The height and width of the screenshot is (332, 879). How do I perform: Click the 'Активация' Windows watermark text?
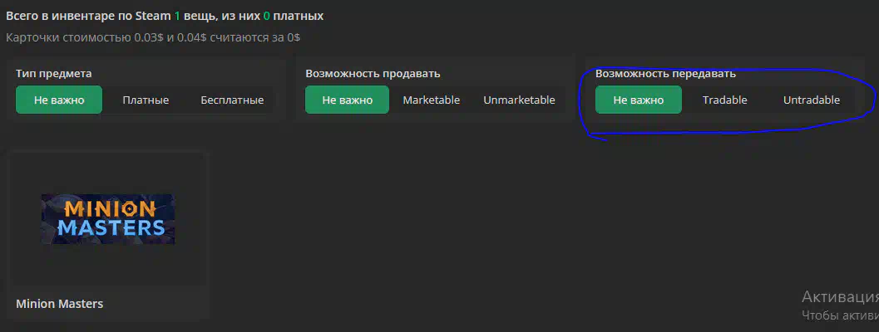(840, 296)
